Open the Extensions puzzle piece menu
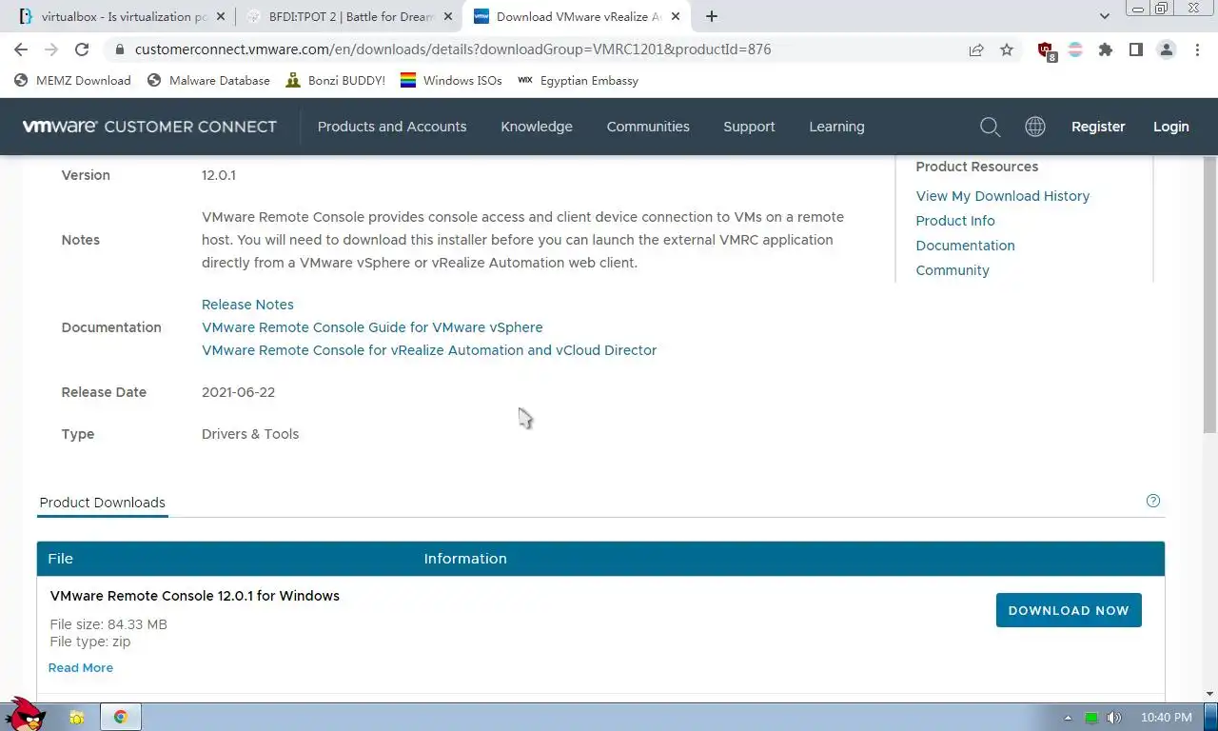Image resolution: width=1218 pixels, height=731 pixels. point(1106,49)
